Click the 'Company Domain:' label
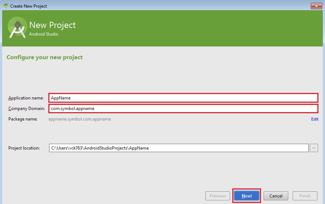Viewport: 325px width, 204px height. click(x=26, y=109)
